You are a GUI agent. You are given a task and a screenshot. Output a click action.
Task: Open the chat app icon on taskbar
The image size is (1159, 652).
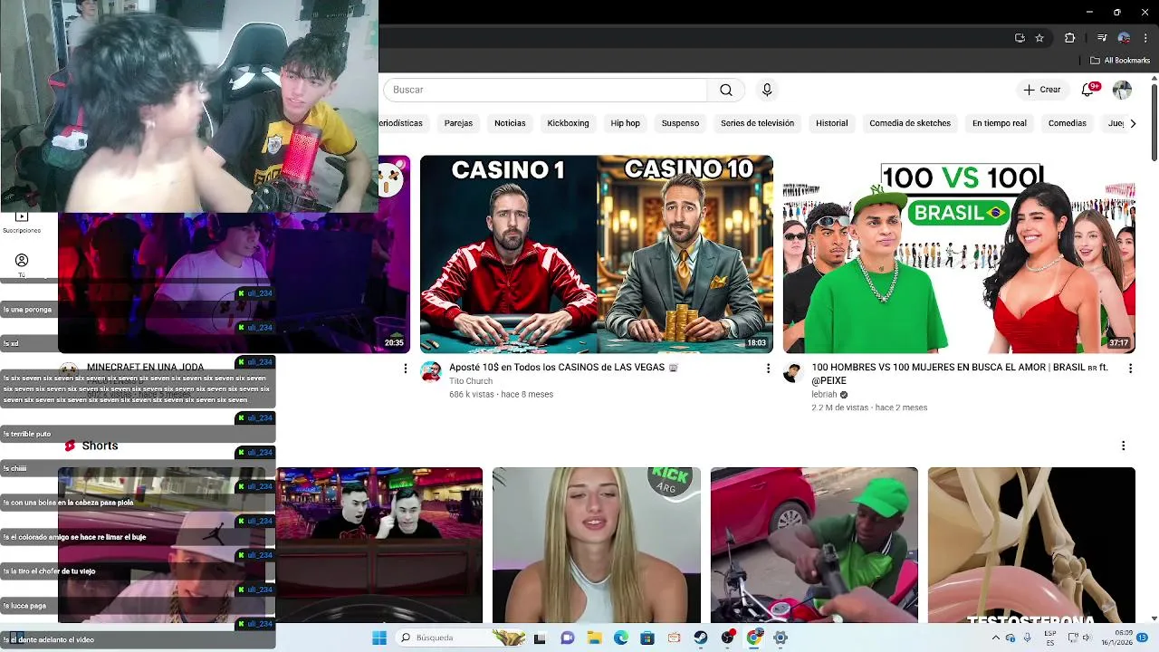(x=568, y=638)
